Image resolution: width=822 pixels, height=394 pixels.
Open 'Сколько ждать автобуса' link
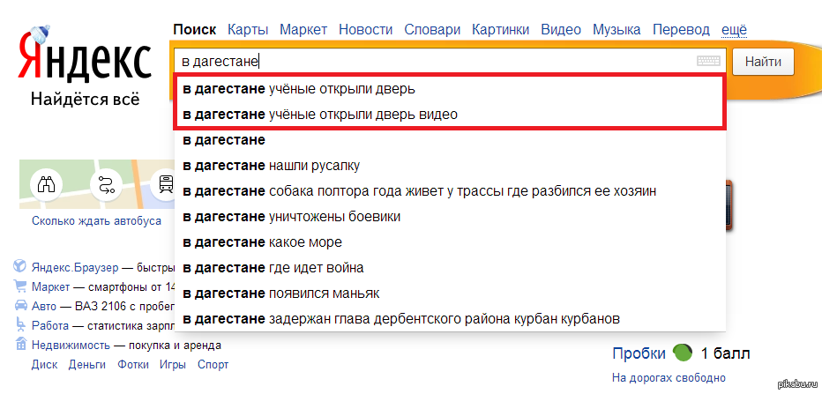(96, 221)
